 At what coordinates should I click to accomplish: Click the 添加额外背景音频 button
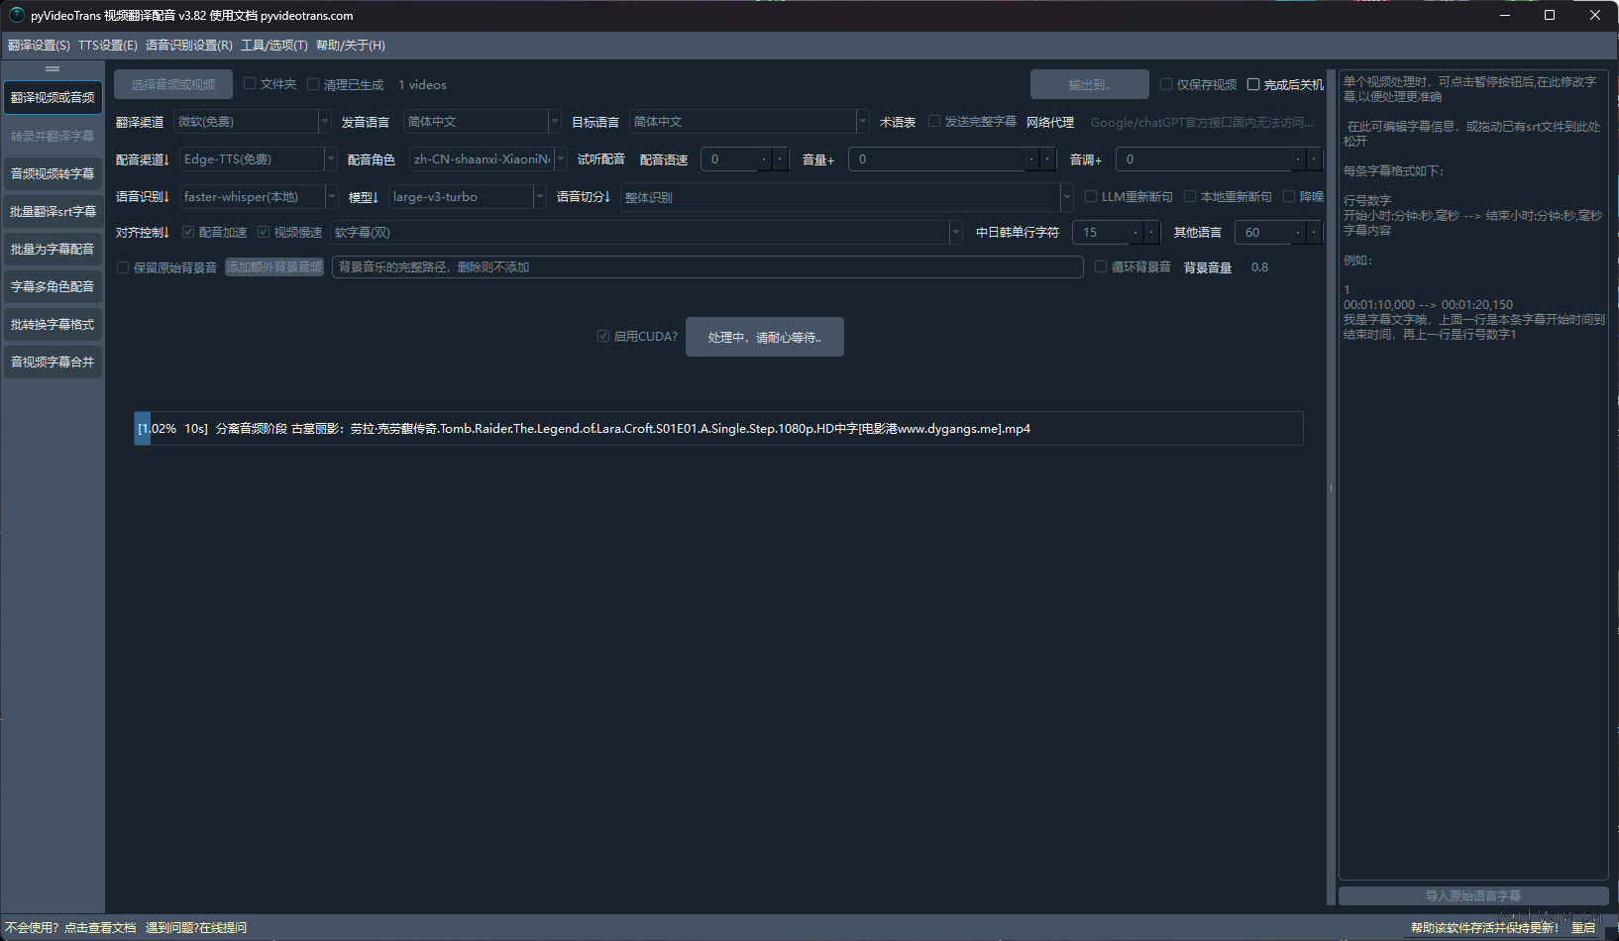(274, 267)
